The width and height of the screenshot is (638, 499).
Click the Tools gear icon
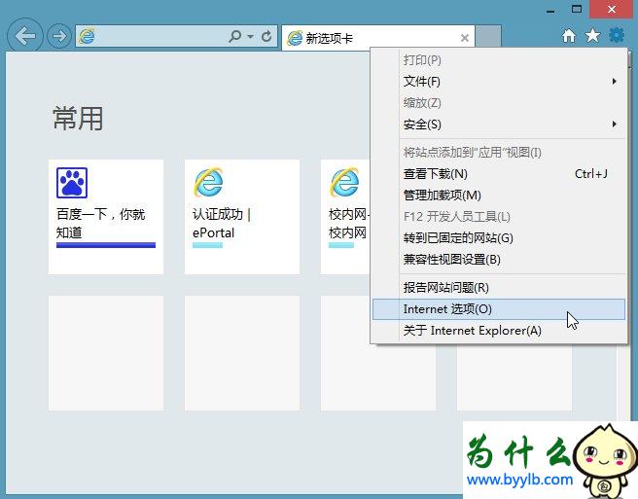[617, 35]
